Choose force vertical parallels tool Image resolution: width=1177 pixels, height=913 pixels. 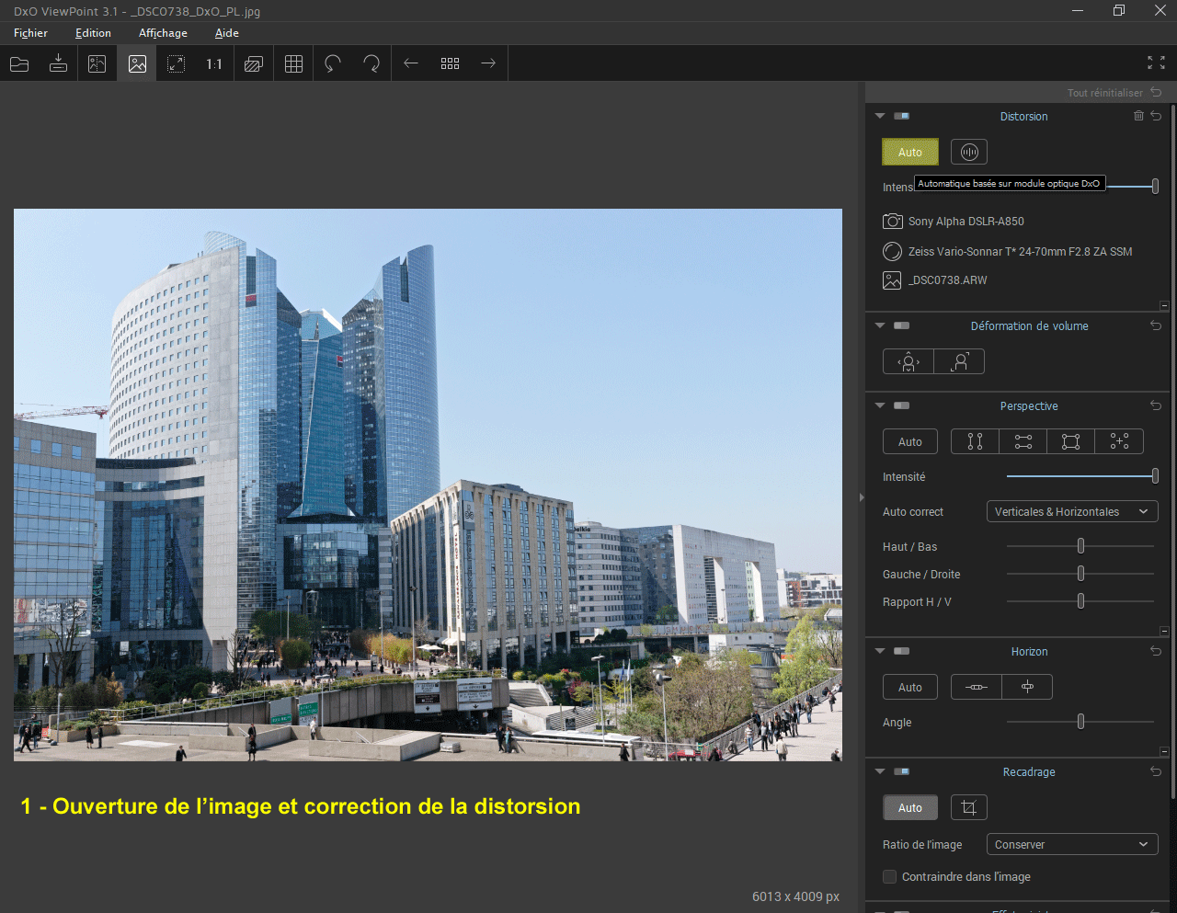[976, 441]
